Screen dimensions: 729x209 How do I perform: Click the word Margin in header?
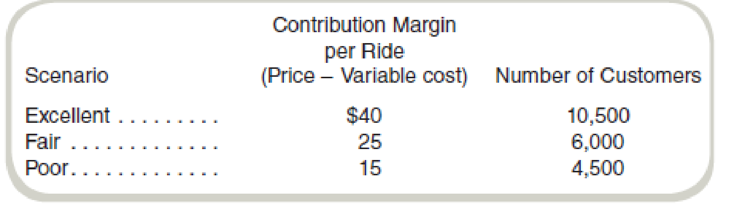point(425,26)
